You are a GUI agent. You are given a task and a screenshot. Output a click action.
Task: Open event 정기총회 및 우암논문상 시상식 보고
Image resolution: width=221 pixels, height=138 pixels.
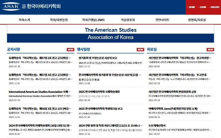[98, 58]
